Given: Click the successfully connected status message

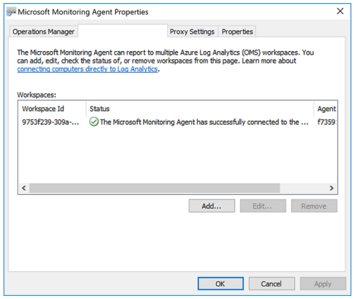Looking at the screenshot, I should pos(204,123).
